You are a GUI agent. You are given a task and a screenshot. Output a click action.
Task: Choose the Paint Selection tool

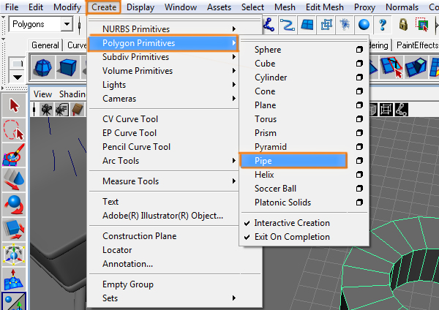click(14, 154)
